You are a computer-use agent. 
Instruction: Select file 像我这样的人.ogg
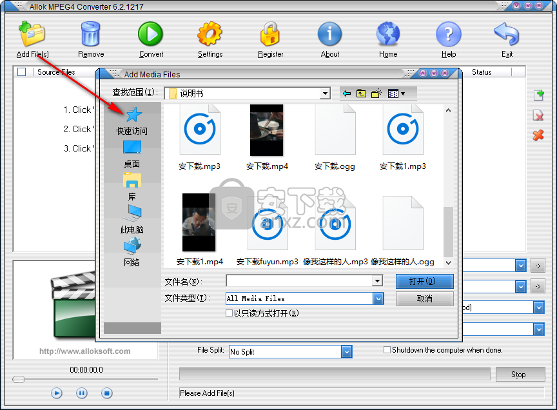402,231
